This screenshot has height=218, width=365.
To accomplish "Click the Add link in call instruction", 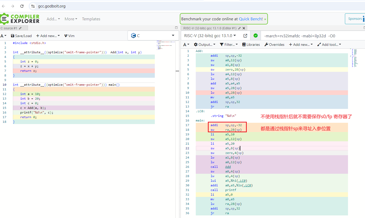I will tap(228, 167).
